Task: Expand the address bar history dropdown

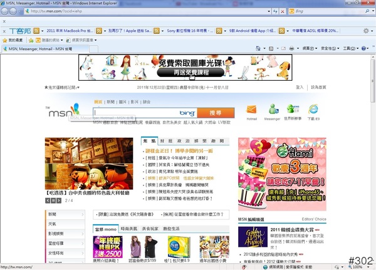Action: point(269,11)
